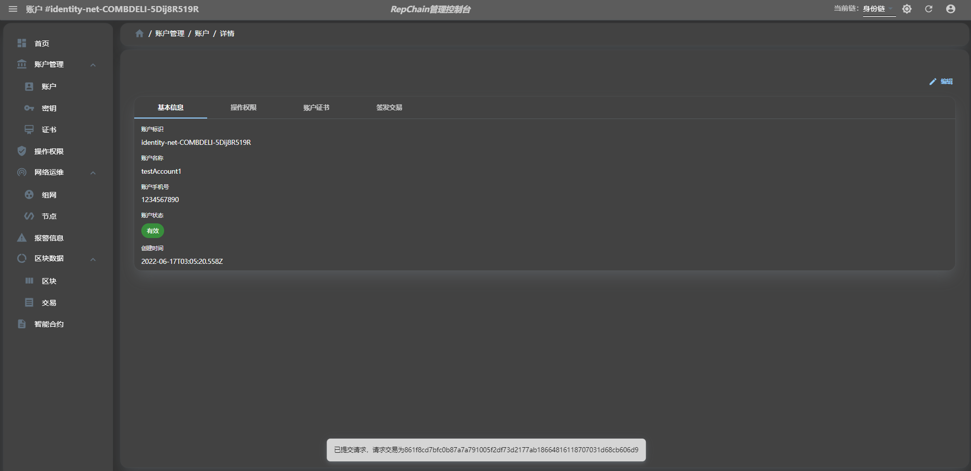Viewport: 971px width, 471px height.
Task: Click account ID identity-net-COMBDELI-5Dij8R519R value
Action: coord(196,143)
